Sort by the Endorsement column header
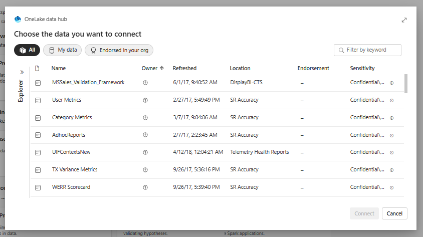423x237 pixels. [313, 68]
